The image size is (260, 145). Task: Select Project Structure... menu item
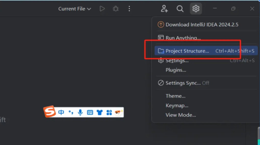[x=187, y=51]
